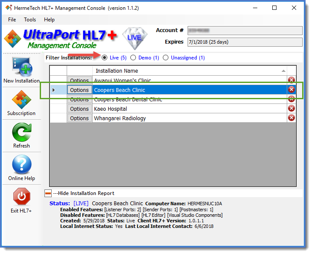Open the File menu

tap(12, 20)
